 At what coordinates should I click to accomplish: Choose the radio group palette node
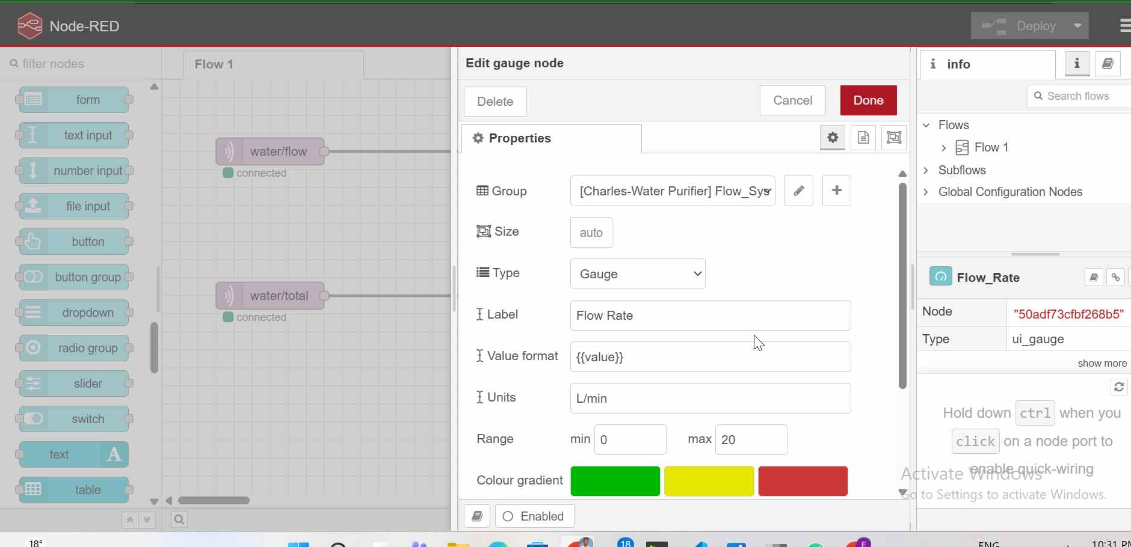click(74, 348)
